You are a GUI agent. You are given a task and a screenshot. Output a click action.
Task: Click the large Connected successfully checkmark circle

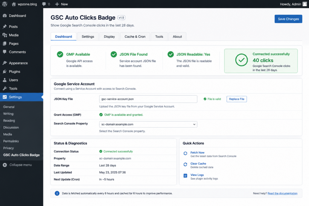[241, 60]
